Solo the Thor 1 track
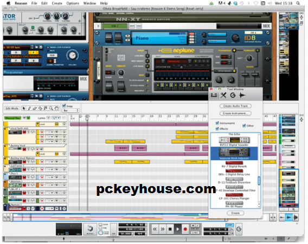Image resolution: width=308 pixels, height=244 pixels. point(29,177)
